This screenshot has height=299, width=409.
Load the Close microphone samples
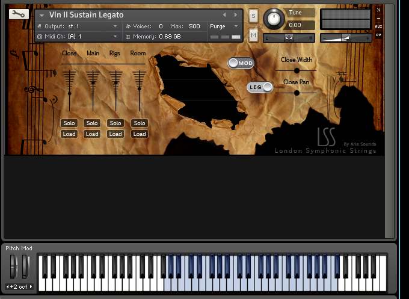(x=69, y=134)
